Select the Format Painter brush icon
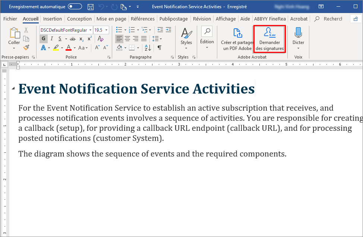The width and height of the screenshot is (363, 237). pos(26,47)
